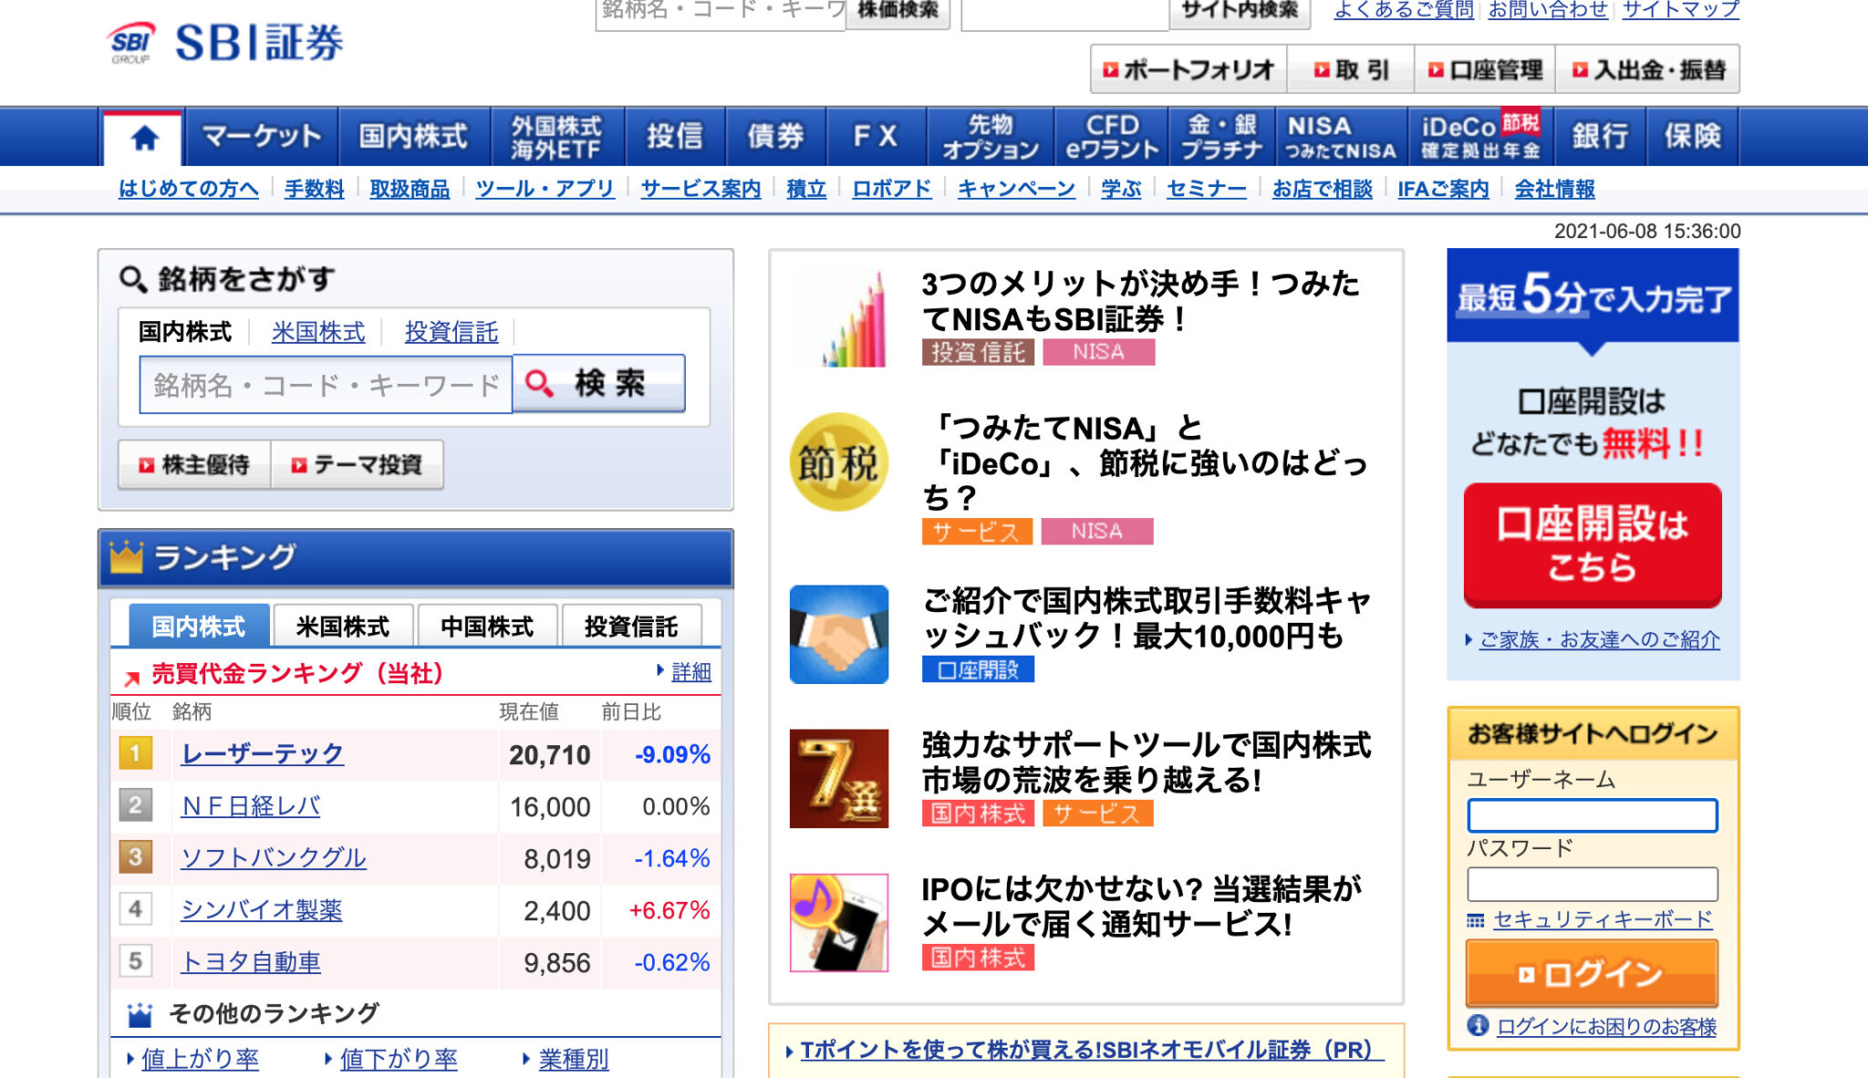Click the login help info icon
Image resolution: width=1868 pixels, height=1078 pixels.
[1478, 1026]
